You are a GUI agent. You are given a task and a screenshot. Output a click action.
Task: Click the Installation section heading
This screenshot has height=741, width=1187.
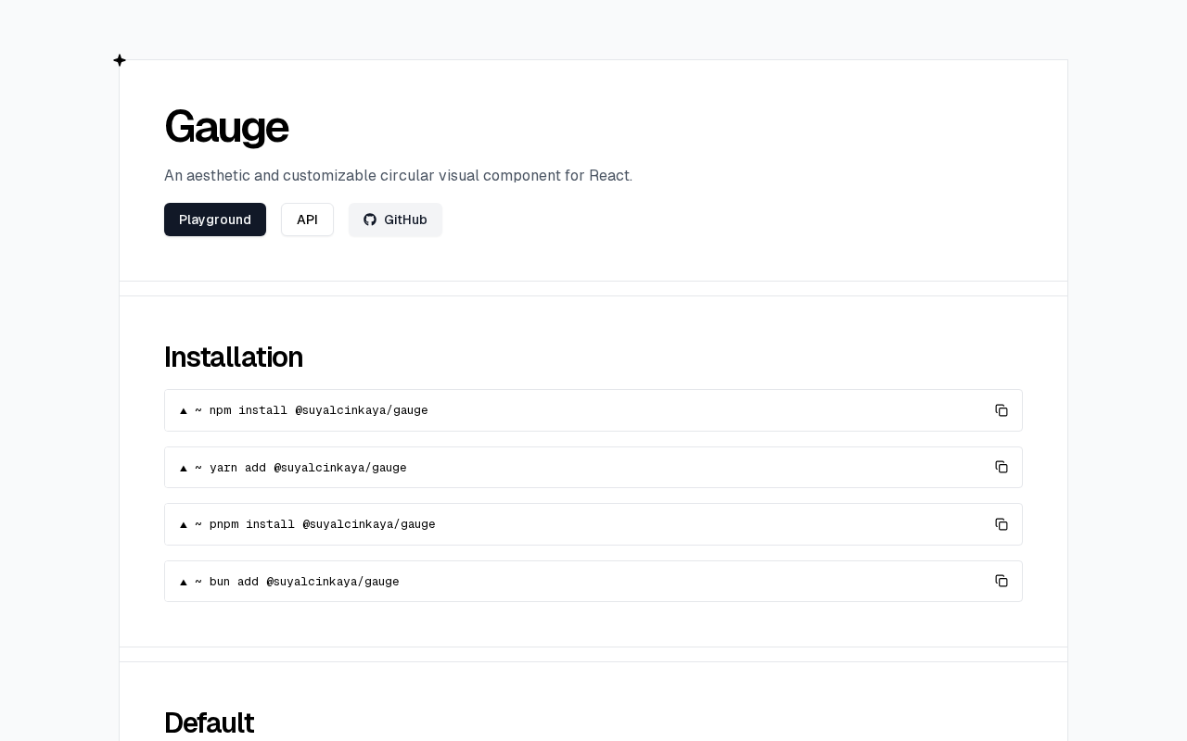(x=234, y=357)
